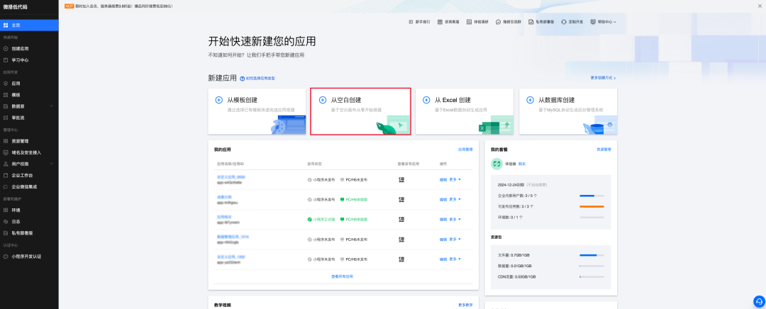Click the 模板 icon in sidebar
This screenshot has width=766, height=309.
pos(6,95)
